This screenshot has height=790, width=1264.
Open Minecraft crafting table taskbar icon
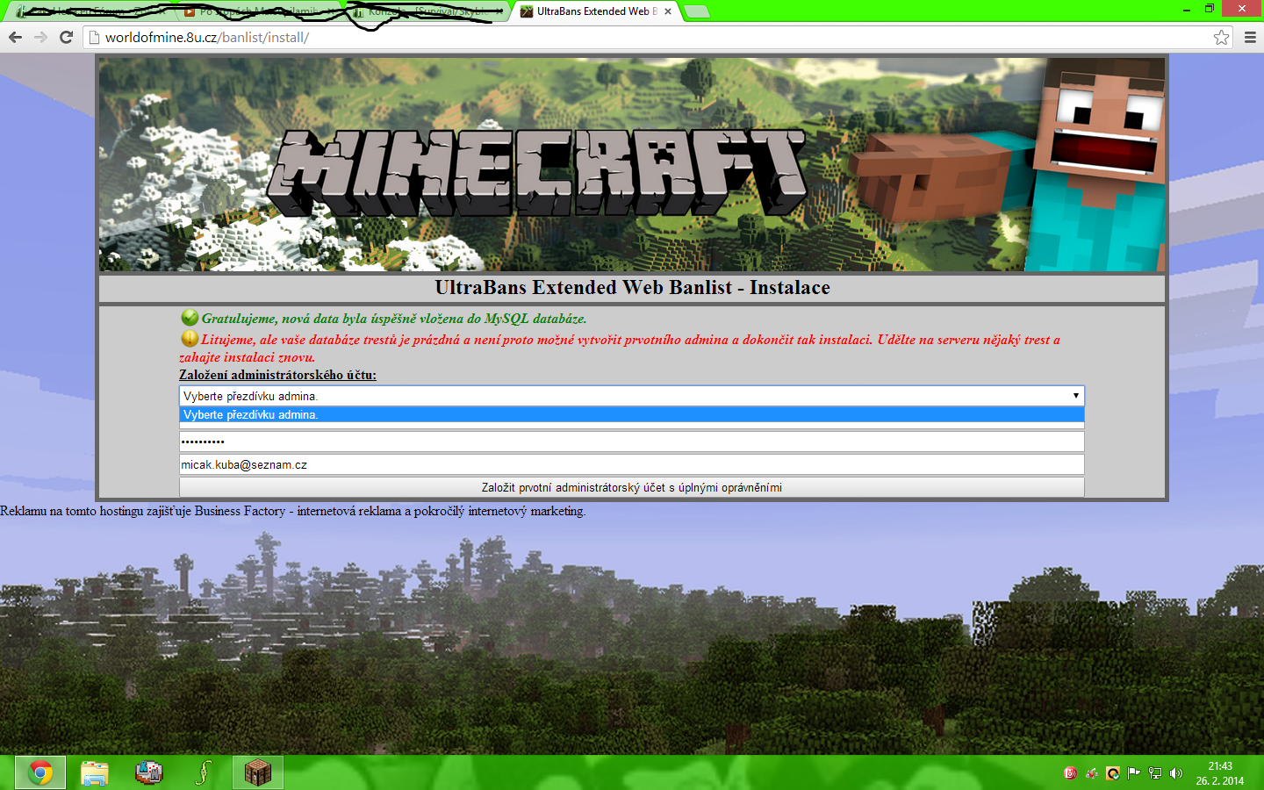tap(257, 772)
